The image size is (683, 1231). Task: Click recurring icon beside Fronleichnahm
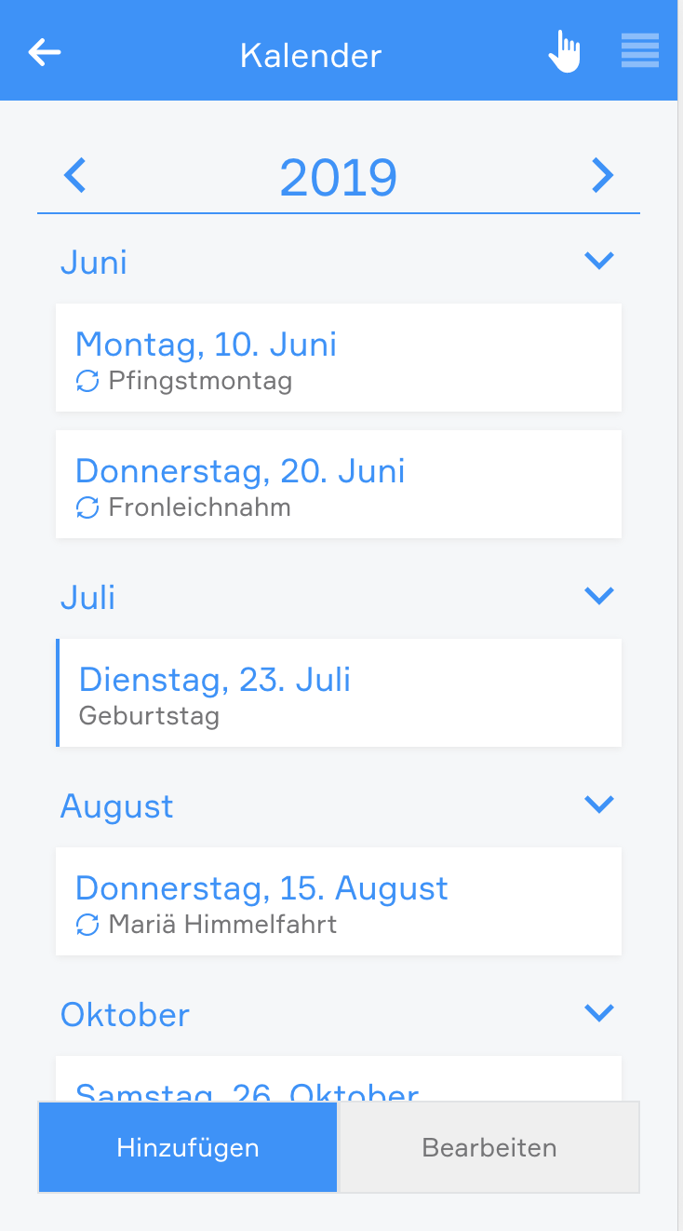[x=87, y=507]
